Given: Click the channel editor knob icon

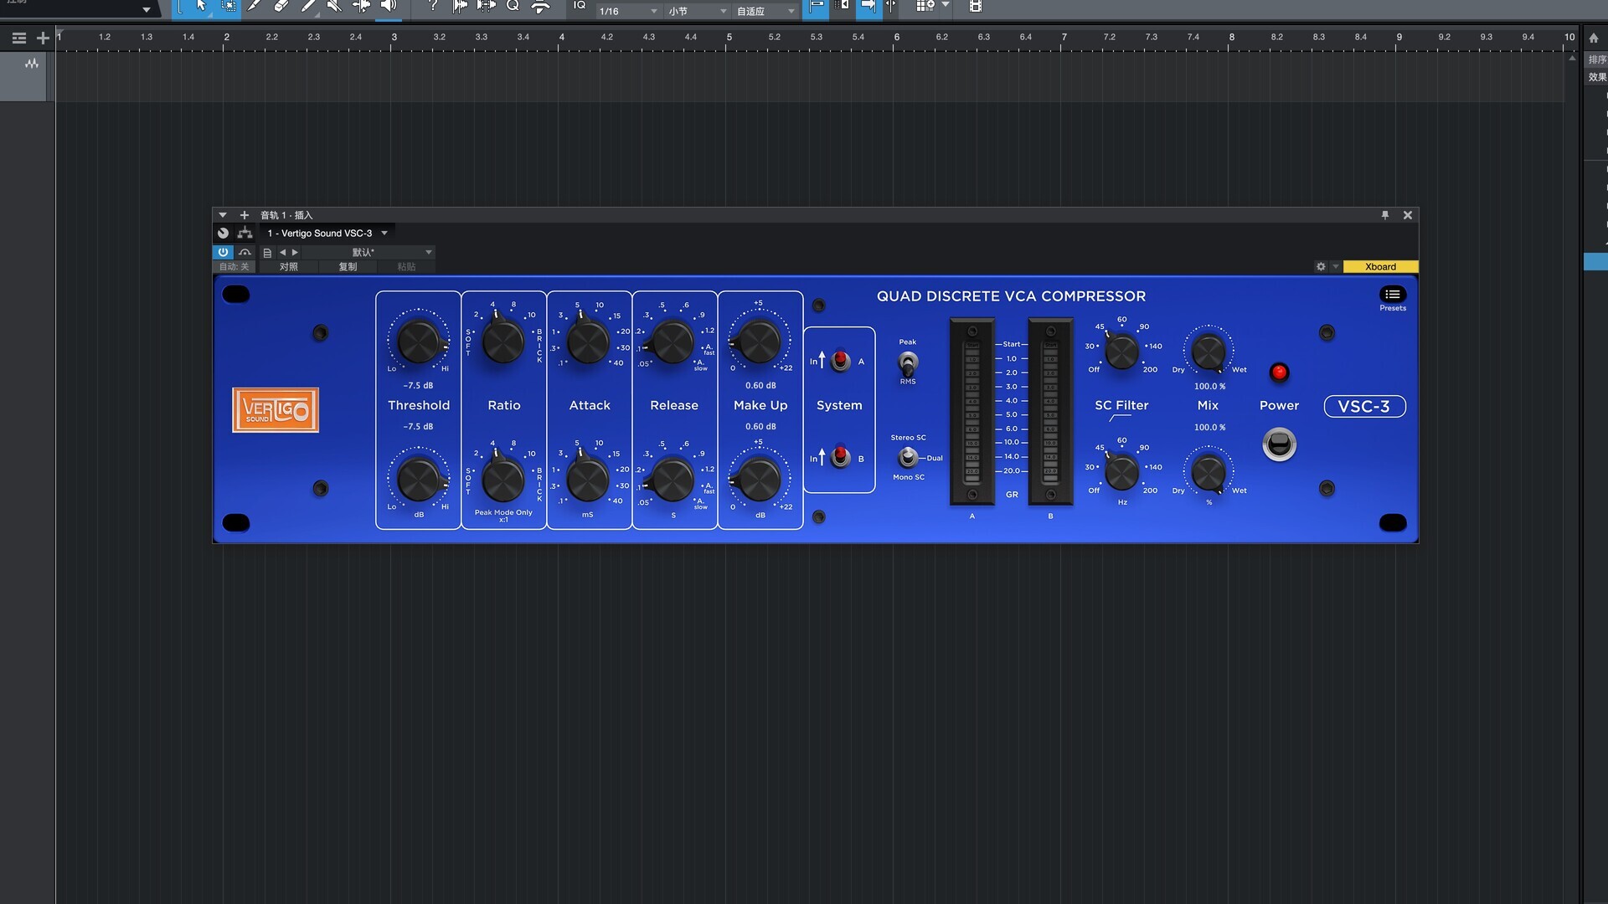Looking at the screenshot, I should (x=223, y=234).
